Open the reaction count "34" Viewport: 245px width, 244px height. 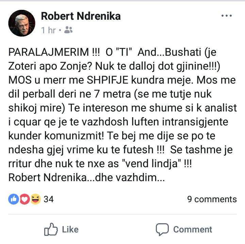pos(49,199)
